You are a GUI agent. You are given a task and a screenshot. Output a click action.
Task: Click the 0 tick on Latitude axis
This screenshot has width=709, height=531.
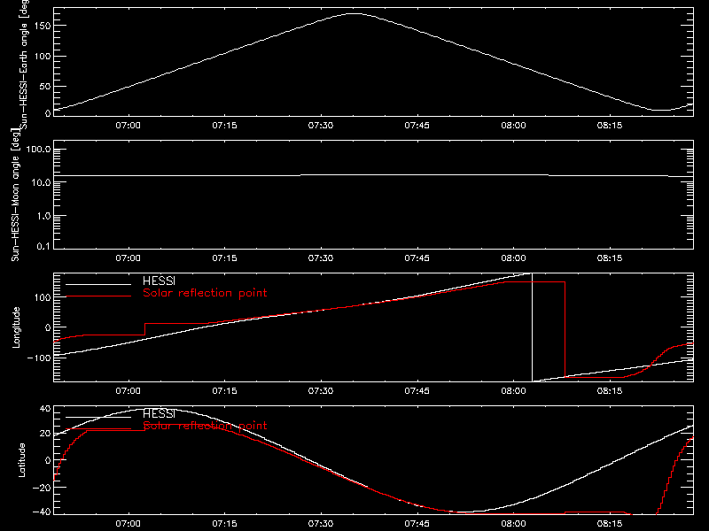tap(48, 460)
